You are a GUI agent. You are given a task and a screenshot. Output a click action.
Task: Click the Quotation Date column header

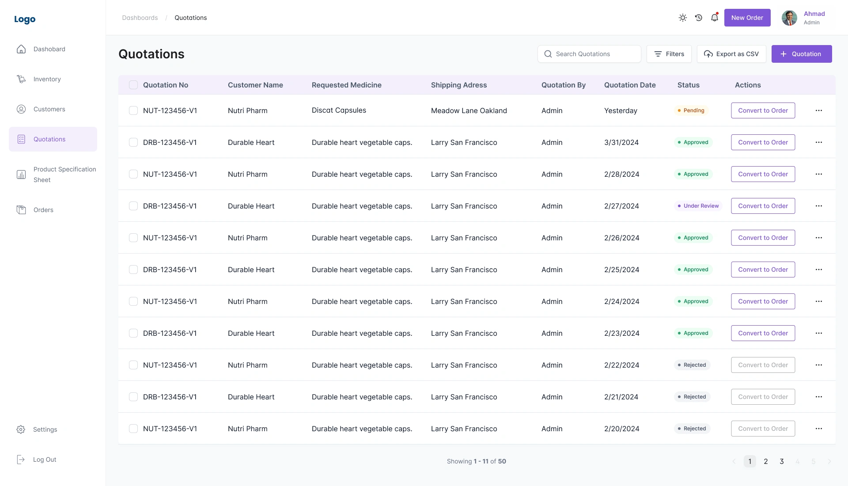tap(630, 85)
